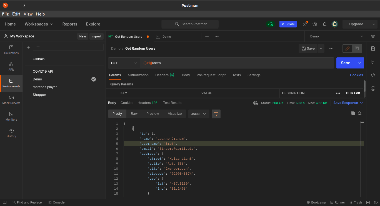Open the satellite capture requests icon
Image resolution: width=380 pixels, height=206 pixels.
tap(305, 24)
